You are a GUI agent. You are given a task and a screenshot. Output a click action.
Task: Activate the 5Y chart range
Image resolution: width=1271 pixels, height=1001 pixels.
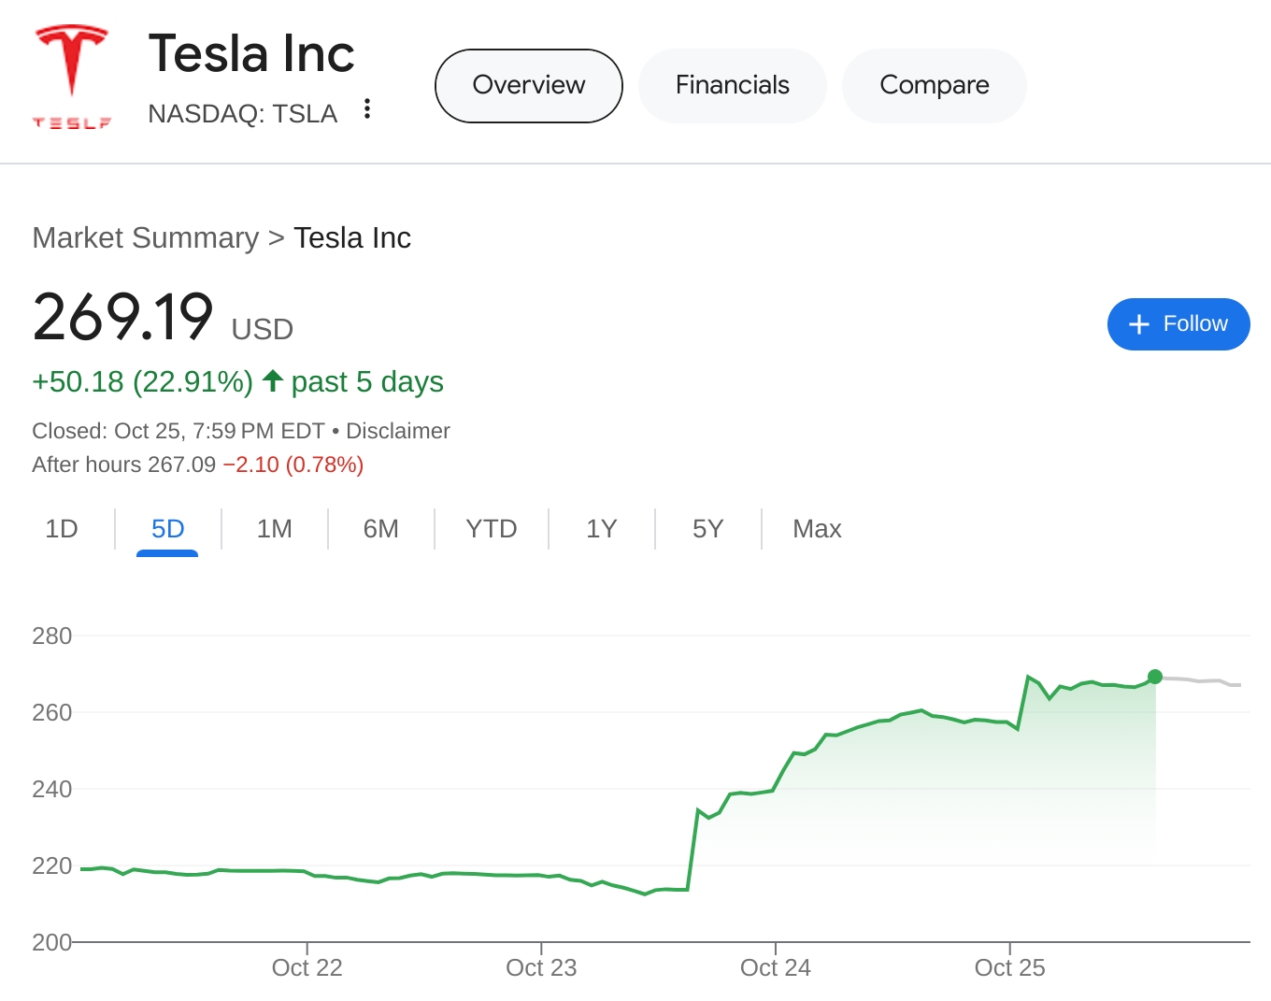707,528
